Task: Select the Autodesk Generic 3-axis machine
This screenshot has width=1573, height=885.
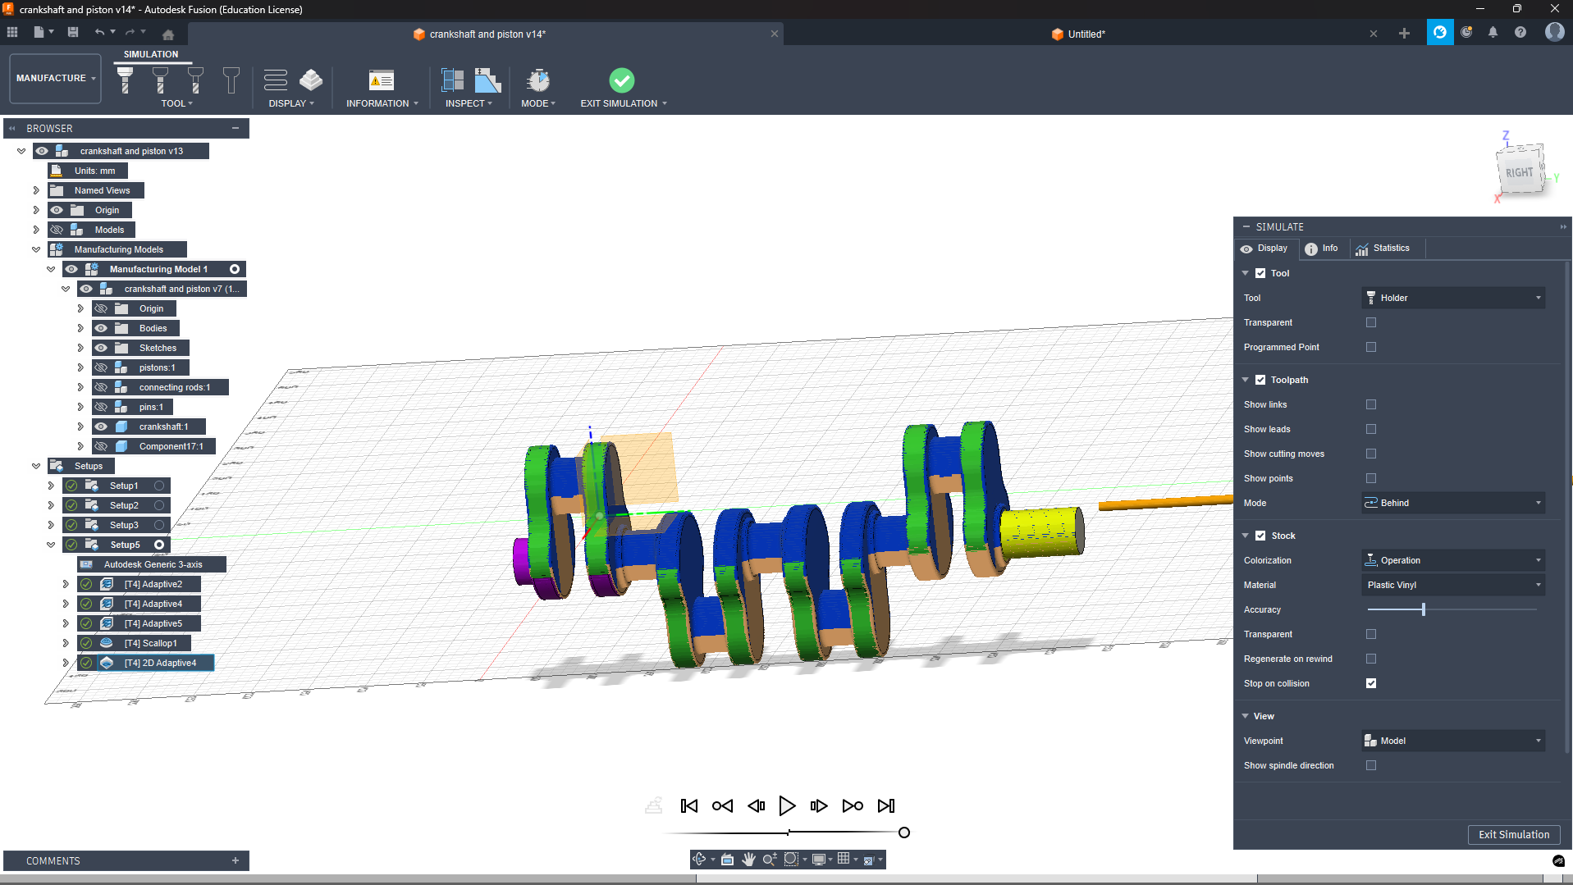Action: point(153,564)
